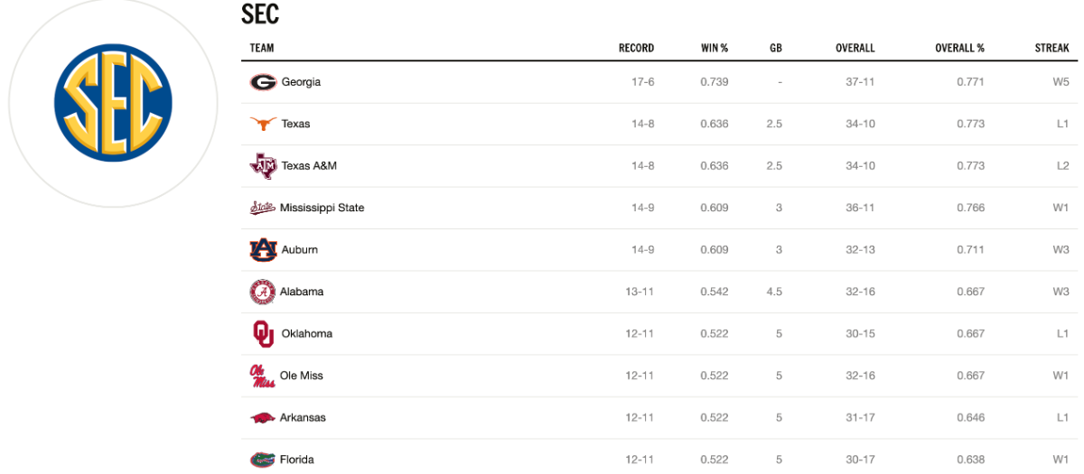Click the STREAK column header
This screenshot has width=1084, height=474.
click(1052, 48)
